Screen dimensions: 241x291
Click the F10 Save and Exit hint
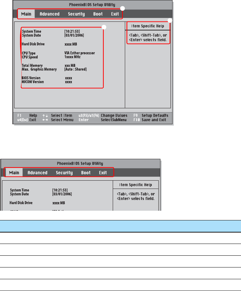150,120
